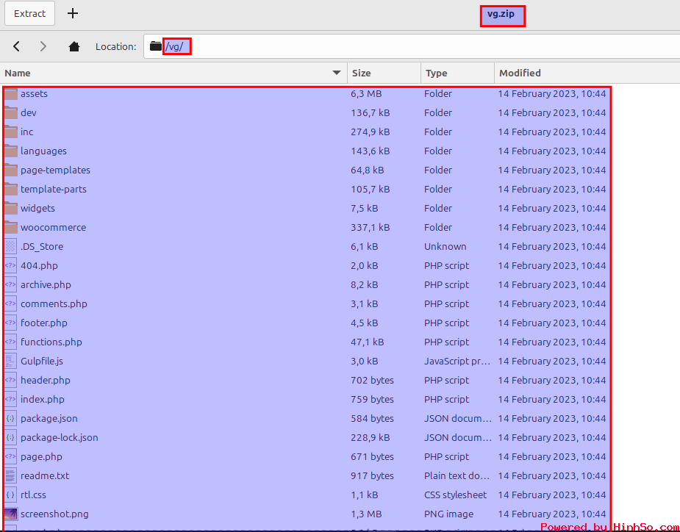Click the rtl.css file icon
Image resolution: width=680 pixels, height=532 pixels.
click(11, 495)
